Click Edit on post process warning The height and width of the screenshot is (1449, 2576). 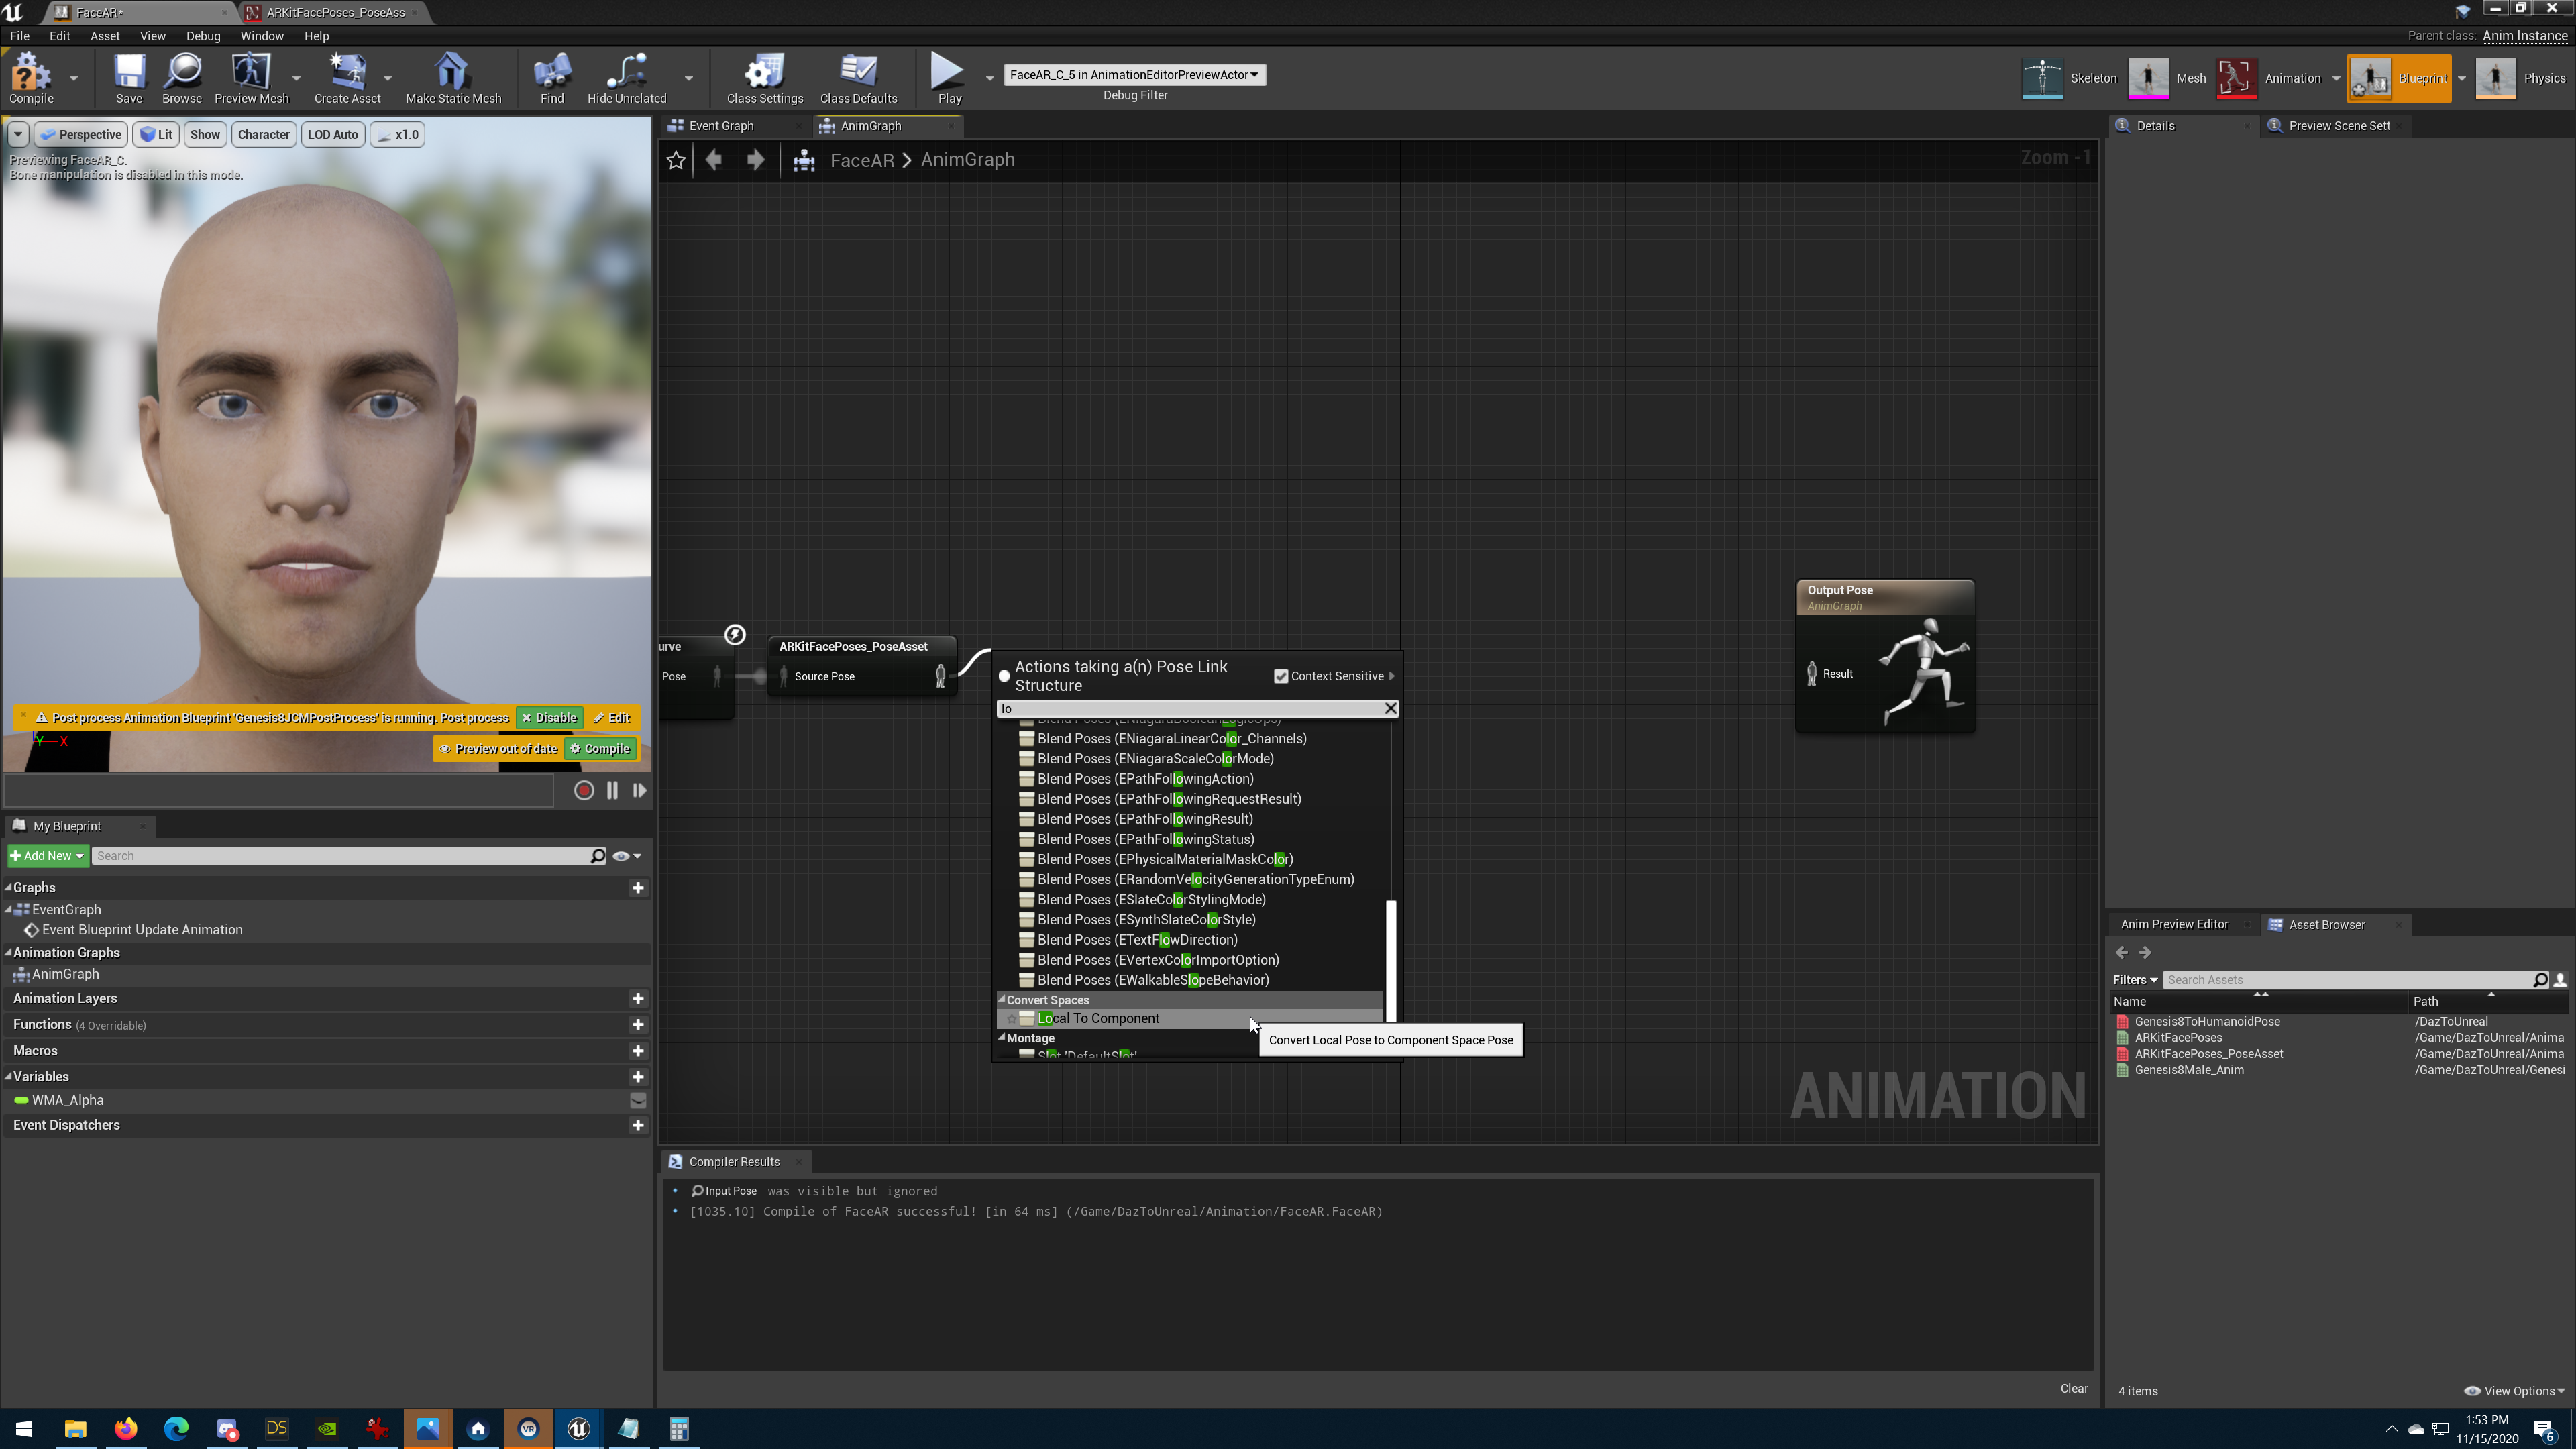coord(612,719)
